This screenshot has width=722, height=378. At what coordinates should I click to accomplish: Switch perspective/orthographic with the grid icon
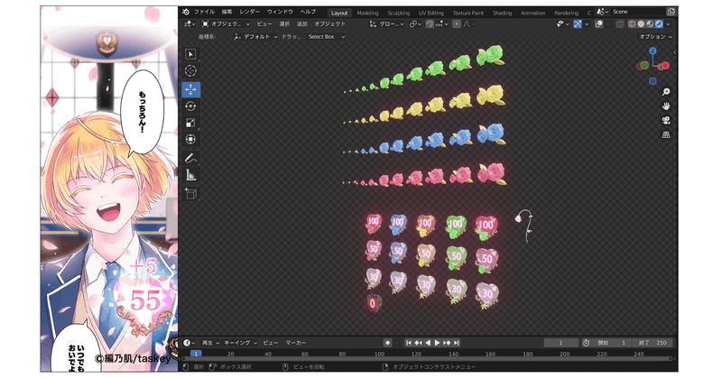[x=666, y=135]
